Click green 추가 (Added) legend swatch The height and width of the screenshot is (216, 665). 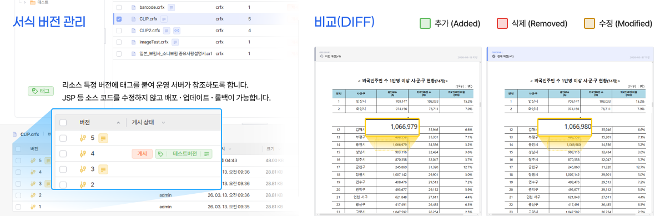425,23
